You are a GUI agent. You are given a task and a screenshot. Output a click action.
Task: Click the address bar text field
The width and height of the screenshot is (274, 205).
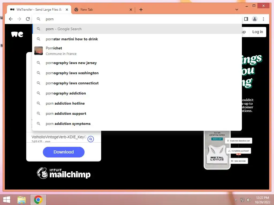[137, 19]
